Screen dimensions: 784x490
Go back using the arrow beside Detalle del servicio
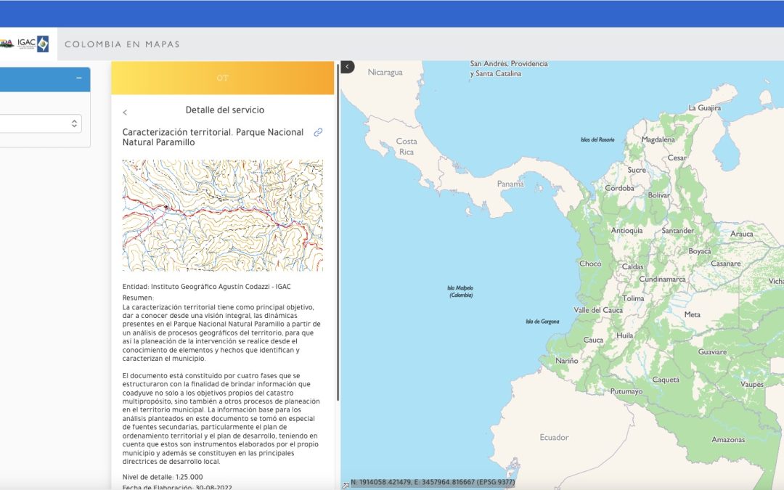(x=125, y=113)
